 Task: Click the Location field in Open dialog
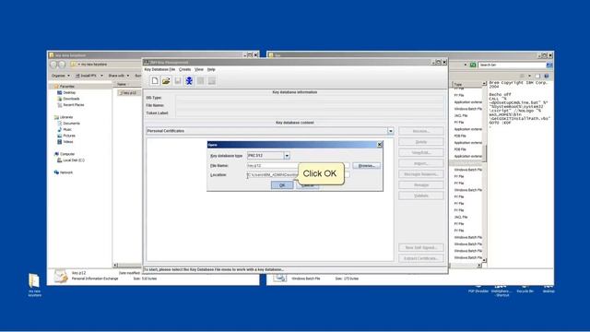coord(298,175)
